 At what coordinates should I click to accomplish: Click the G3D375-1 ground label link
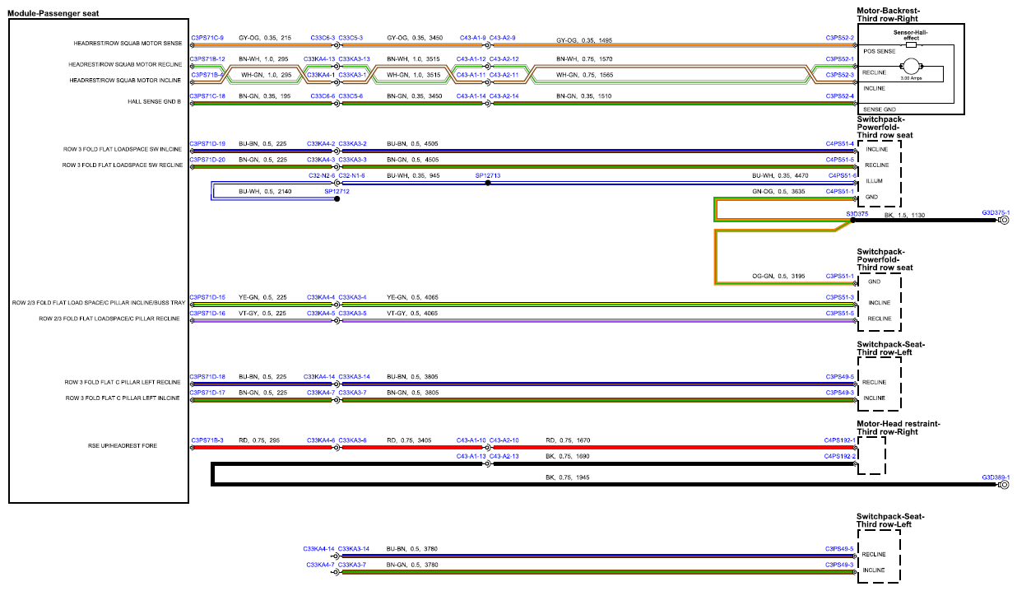click(x=996, y=212)
